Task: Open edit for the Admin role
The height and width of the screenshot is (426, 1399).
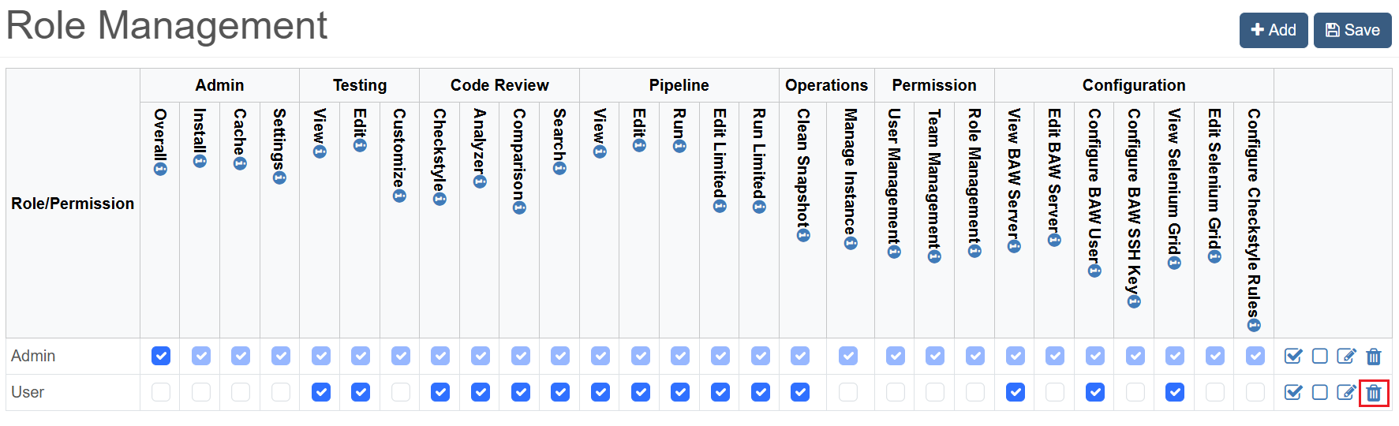Action: (x=1346, y=357)
